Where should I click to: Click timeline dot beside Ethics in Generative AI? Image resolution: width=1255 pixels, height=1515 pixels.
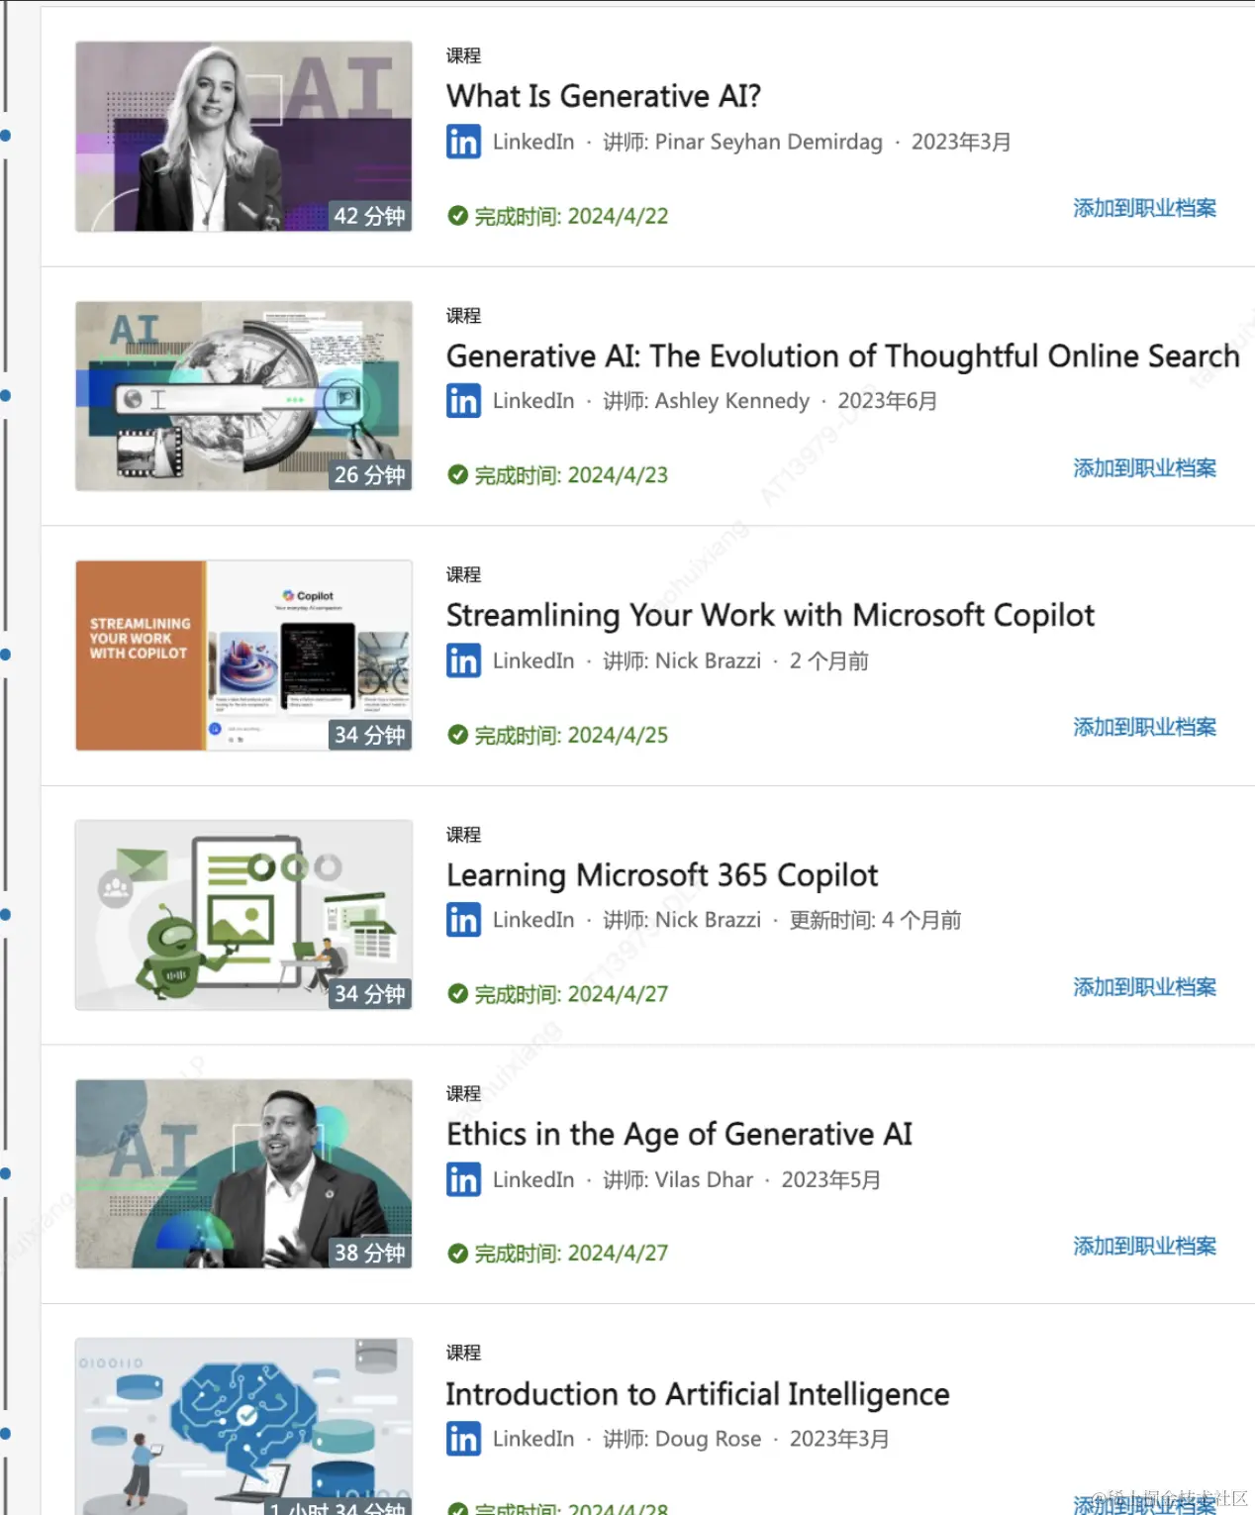[x=6, y=1173]
